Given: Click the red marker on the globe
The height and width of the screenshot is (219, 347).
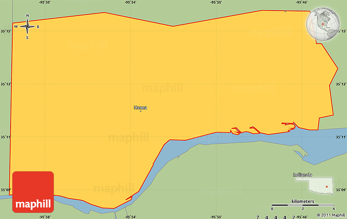Looking at the screenshot, I should [323, 24].
